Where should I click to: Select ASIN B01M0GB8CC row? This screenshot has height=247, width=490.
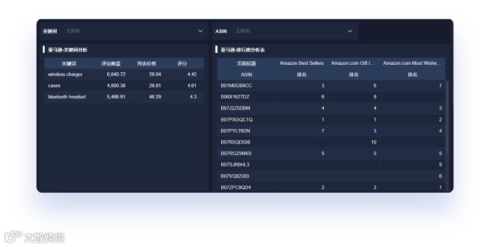coord(331,86)
